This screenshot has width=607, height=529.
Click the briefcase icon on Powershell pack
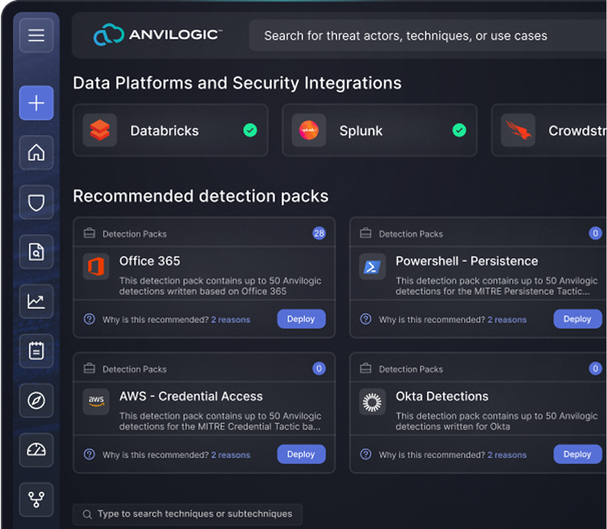[366, 233]
